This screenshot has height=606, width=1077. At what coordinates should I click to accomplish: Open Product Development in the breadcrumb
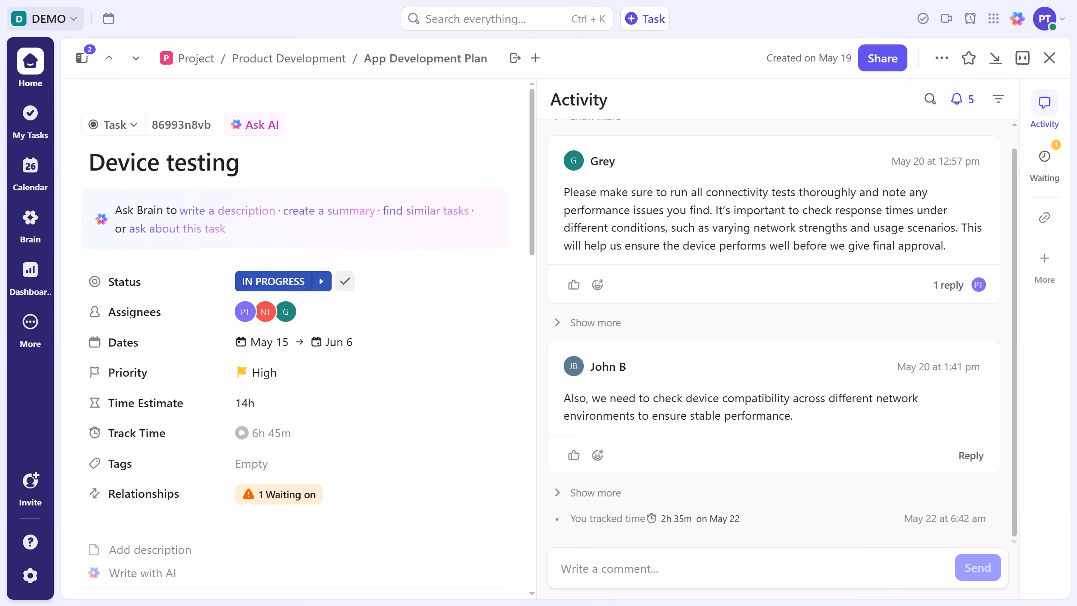click(x=289, y=58)
